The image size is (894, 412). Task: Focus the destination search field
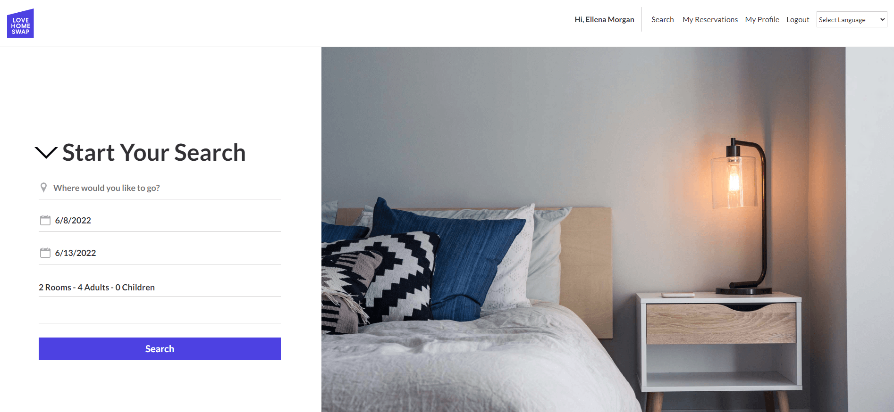click(x=160, y=188)
